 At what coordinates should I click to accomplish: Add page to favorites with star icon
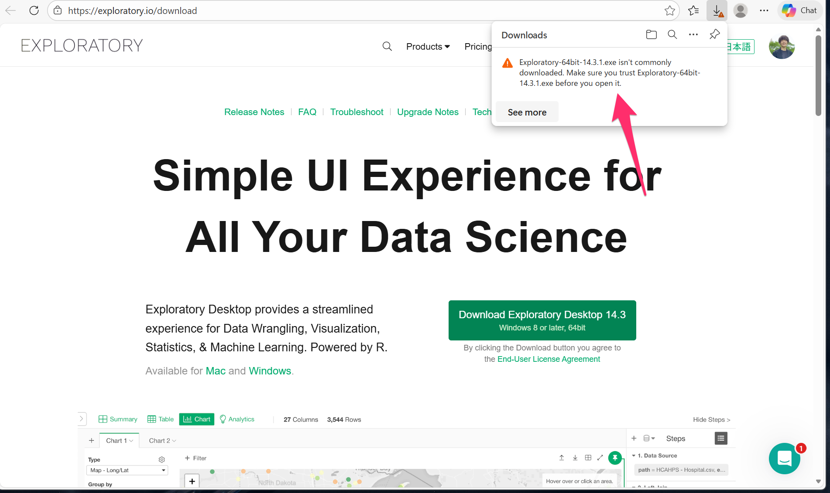coord(669,10)
